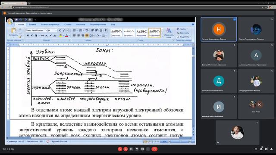Click the present screen button in Meet

coord(142,149)
